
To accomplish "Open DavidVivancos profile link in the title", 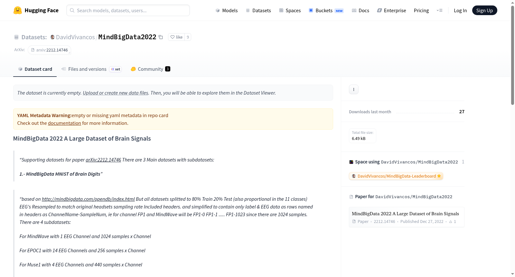I will [75, 37].
